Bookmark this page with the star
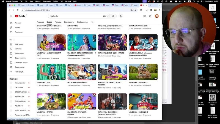 click(135, 10)
